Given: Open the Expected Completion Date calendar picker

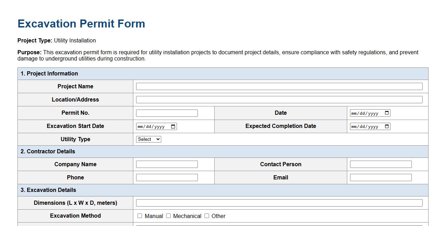Looking at the screenshot, I should 387,126.
